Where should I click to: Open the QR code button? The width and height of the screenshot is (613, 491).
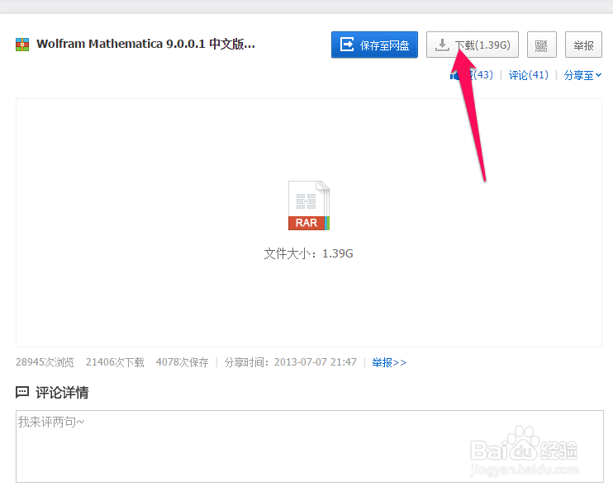(x=541, y=45)
